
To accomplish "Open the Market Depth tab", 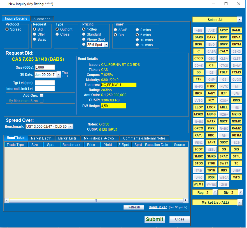I will point(41,138).
